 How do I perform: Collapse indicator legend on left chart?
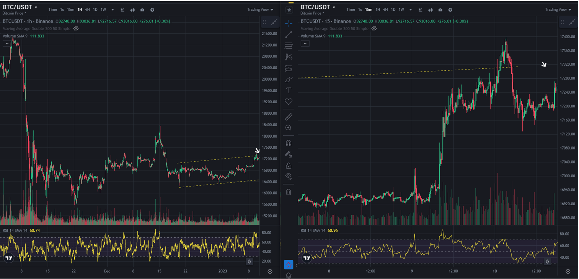(7, 44)
